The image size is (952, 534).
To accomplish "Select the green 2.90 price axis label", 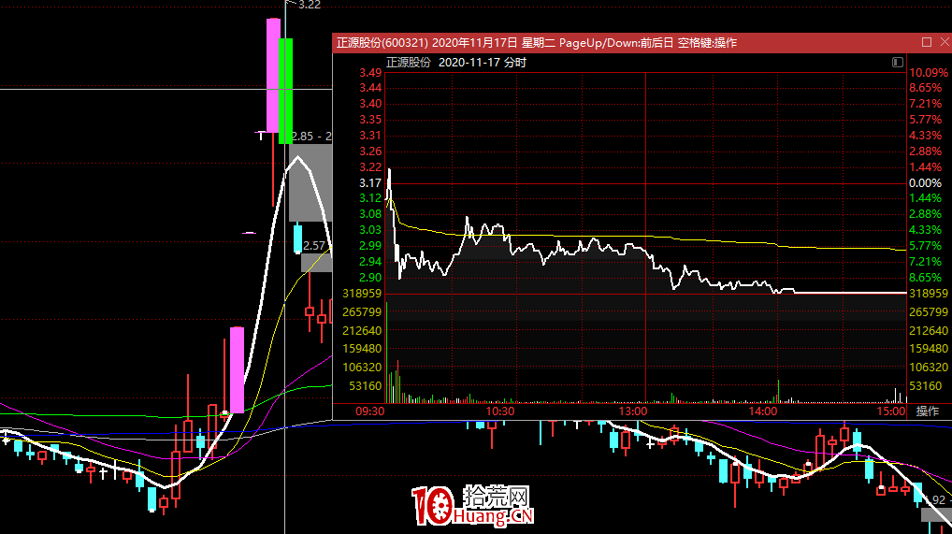I will point(370,278).
